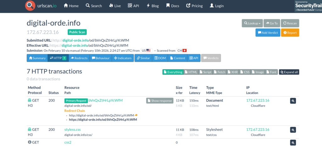Click the Public Scan badge
This screenshot has width=322, height=146.
coord(77,32)
